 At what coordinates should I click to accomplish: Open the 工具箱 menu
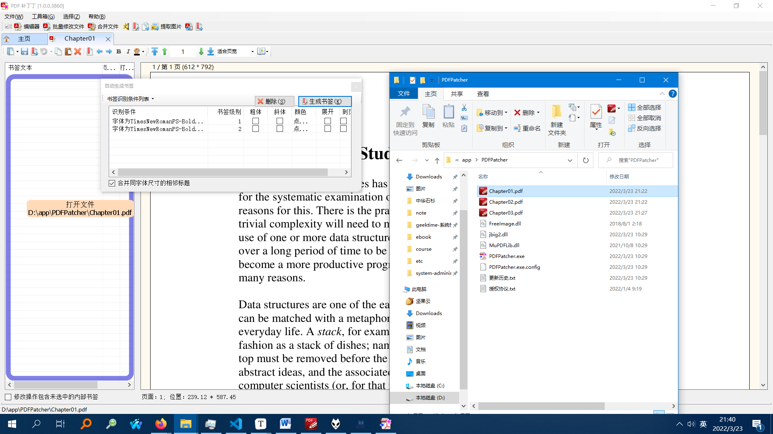[43, 16]
